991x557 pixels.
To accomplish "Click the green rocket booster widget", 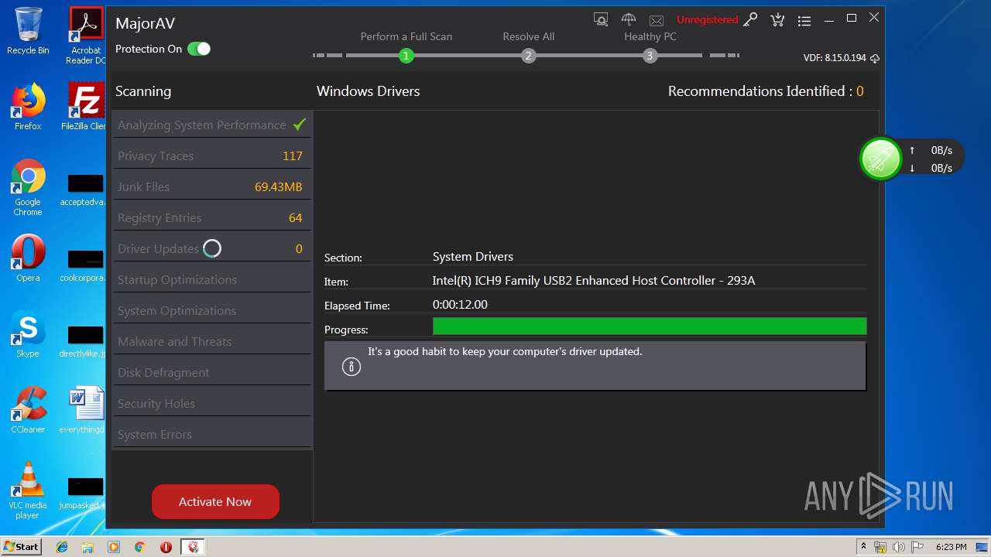I will [x=881, y=159].
